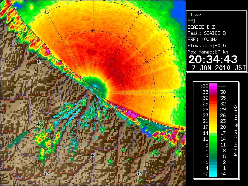Click the 40 km label south of radar center

point(93,155)
